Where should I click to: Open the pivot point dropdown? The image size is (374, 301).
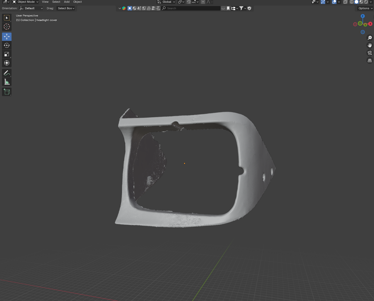click(x=181, y=2)
